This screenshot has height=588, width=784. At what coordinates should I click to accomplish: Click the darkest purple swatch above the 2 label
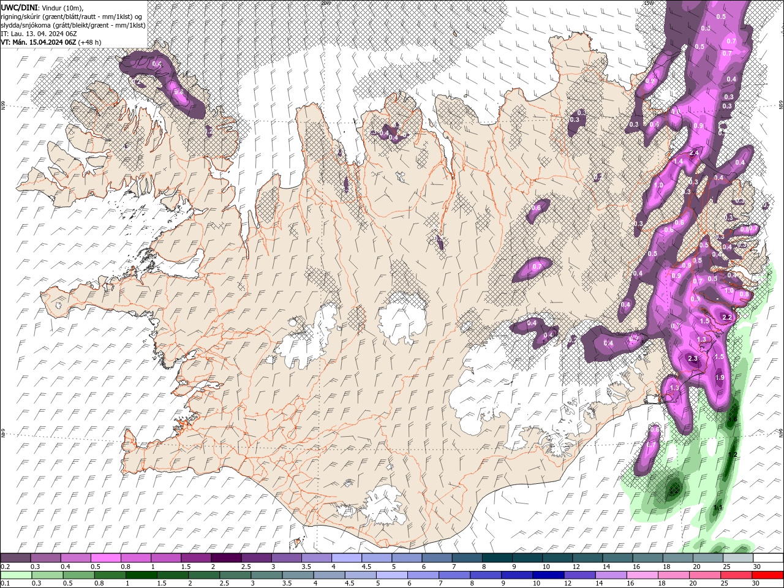[225, 558]
